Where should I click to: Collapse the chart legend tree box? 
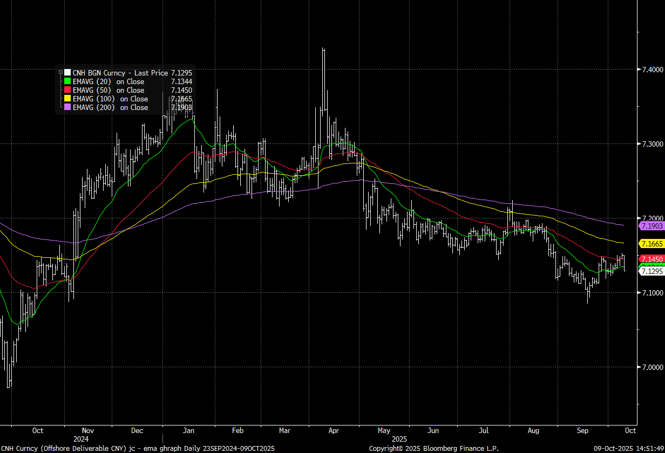click(x=60, y=72)
